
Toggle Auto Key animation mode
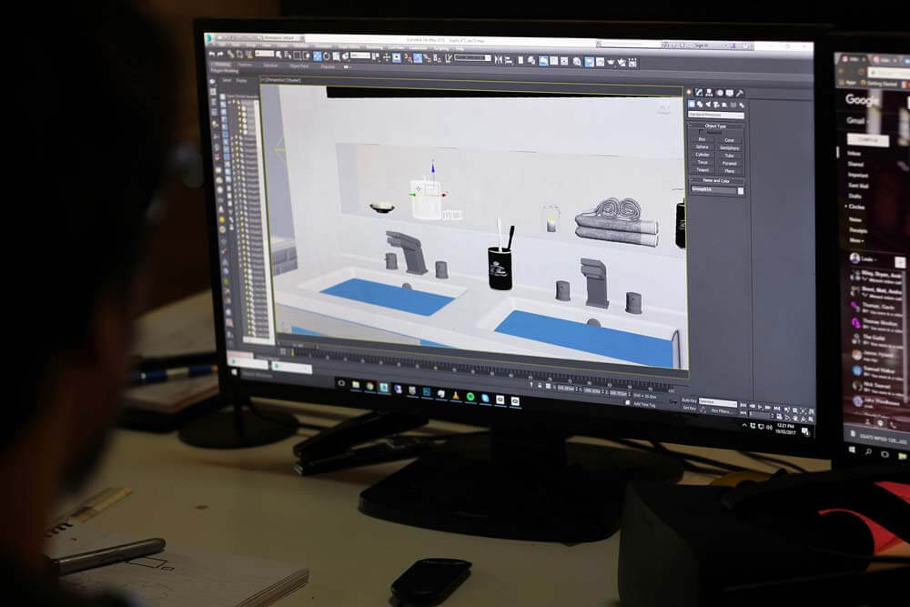click(689, 400)
